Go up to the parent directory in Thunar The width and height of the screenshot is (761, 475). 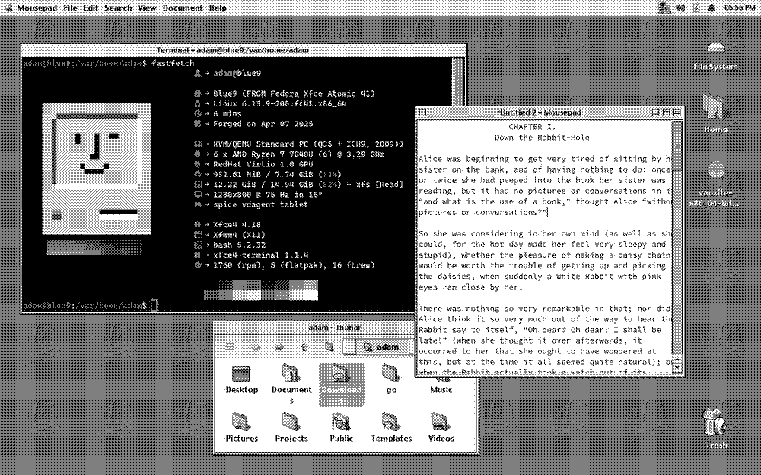point(303,346)
